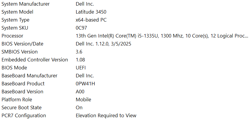This screenshot has height=119, width=250.
Task: Select the BaseBoard Version item
Action: (22, 92)
